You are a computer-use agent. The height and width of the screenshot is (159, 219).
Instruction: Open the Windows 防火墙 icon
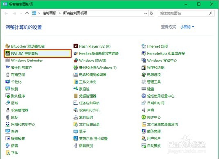76,60
